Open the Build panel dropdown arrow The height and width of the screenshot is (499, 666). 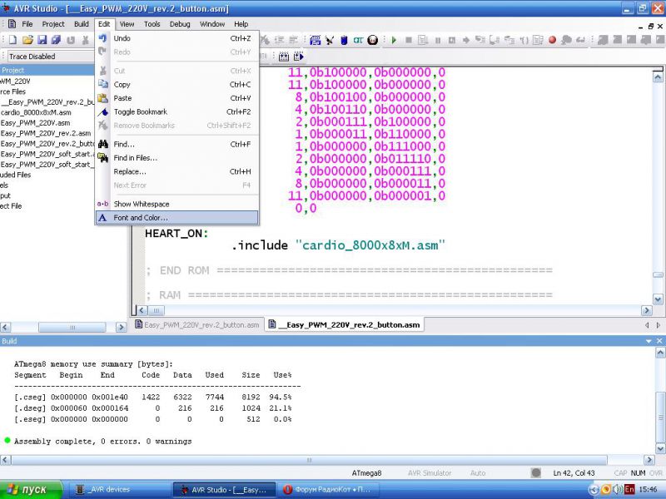pyautogui.click(x=649, y=341)
